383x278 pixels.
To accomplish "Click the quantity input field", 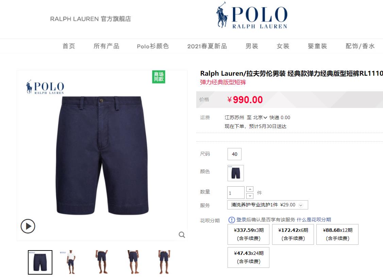I will (236, 193).
